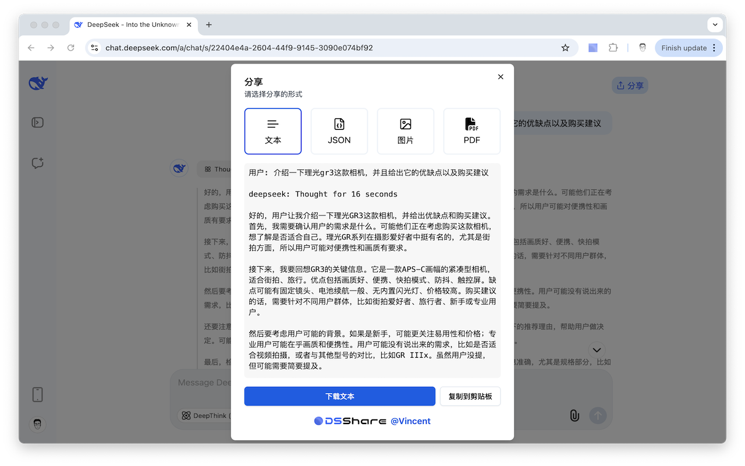The image size is (745, 466).
Task: Open a new browser tab
Action: tap(208, 24)
